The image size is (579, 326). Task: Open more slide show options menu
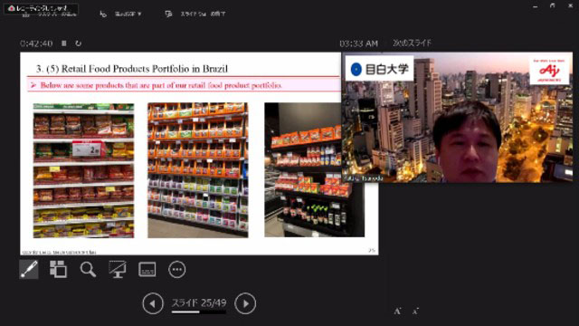177,270
